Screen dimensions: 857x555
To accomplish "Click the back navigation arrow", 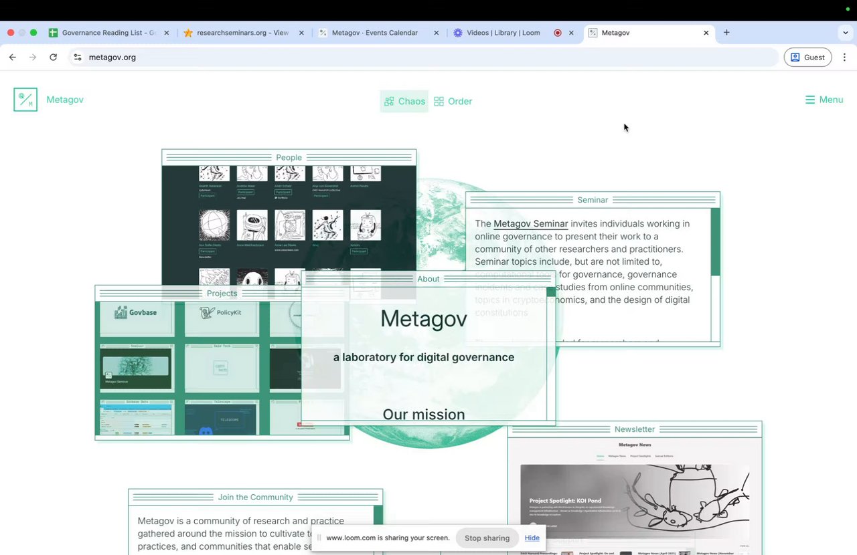I will pyautogui.click(x=13, y=58).
